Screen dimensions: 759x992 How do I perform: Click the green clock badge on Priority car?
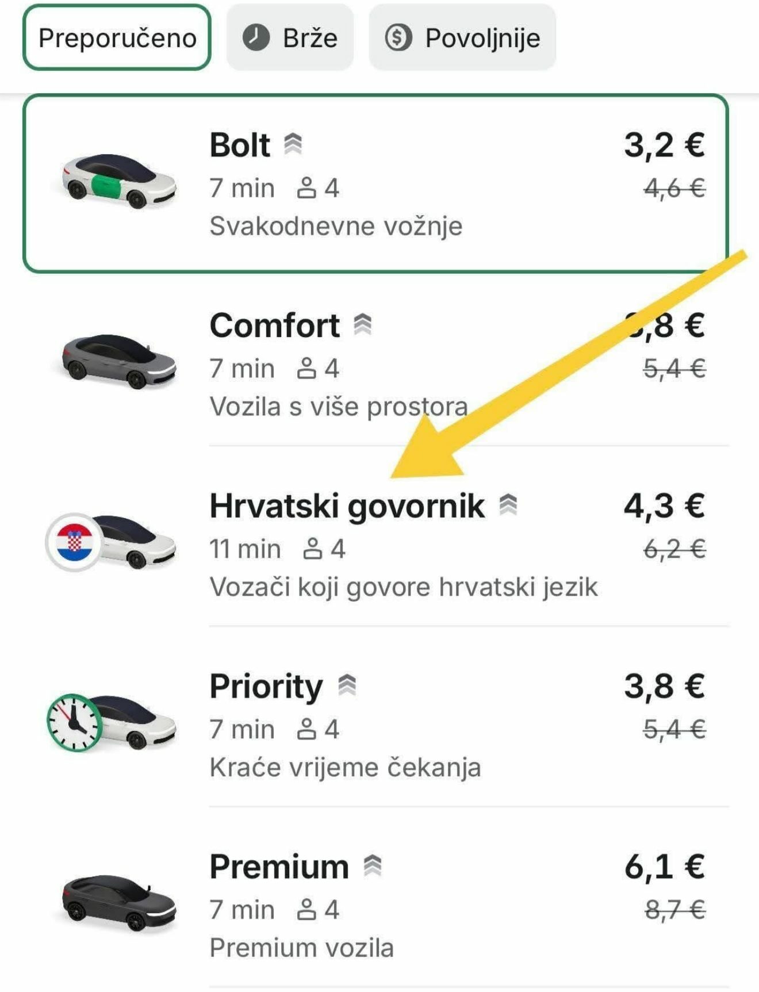click(x=75, y=722)
